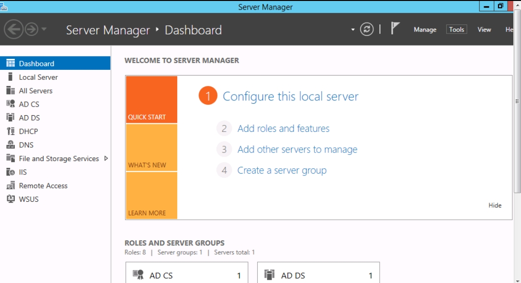This screenshot has height=283, width=521.
Task: Open navigation history dropdown arrow
Action: (44, 30)
